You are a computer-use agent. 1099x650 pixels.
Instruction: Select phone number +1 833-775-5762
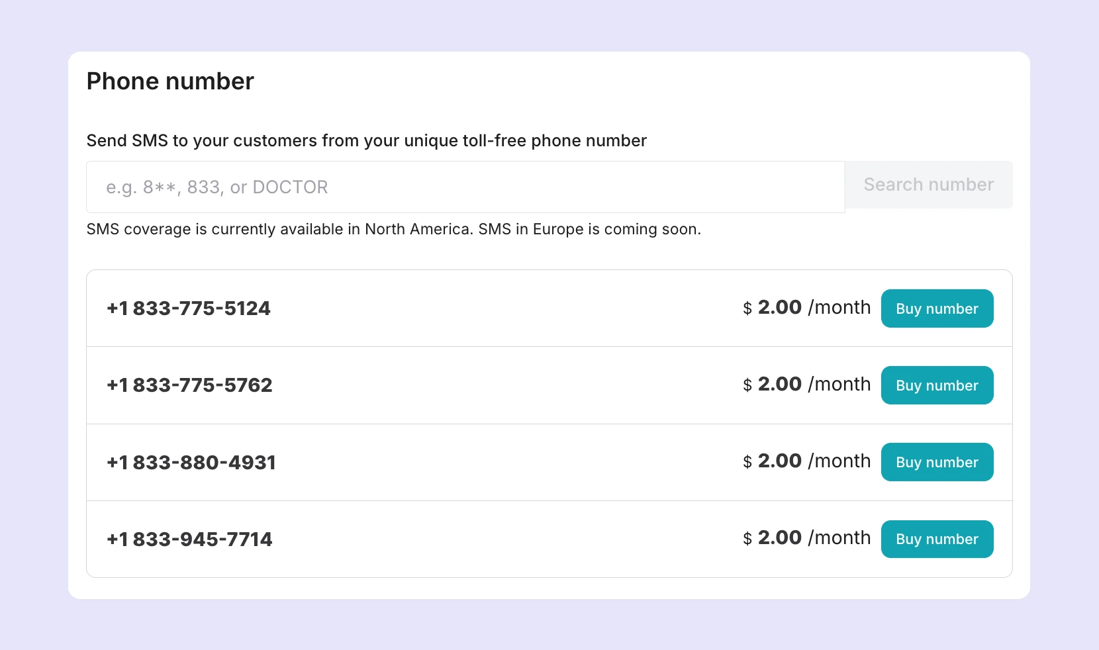[x=189, y=385]
